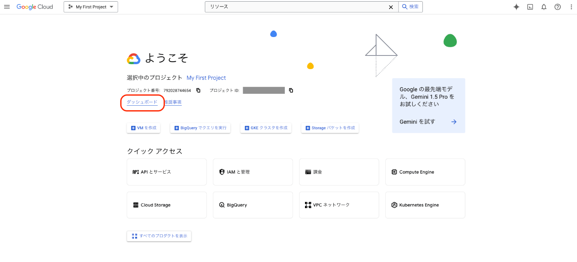Open the BigQuery quick access card
The width and height of the screenshot is (577, 262).
pyautogui.click(x=253, y=205)
